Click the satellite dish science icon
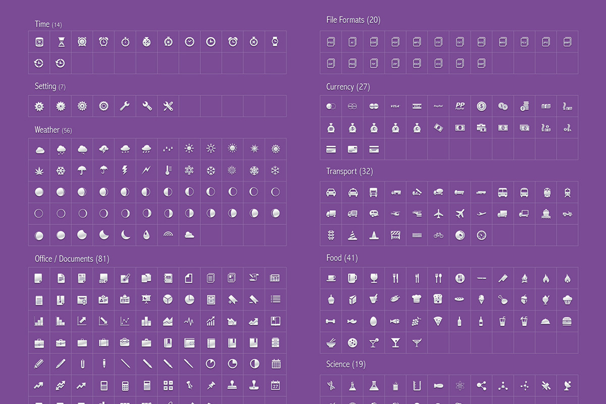The width and height of the screenshot is (606, 404). [567, 386]
